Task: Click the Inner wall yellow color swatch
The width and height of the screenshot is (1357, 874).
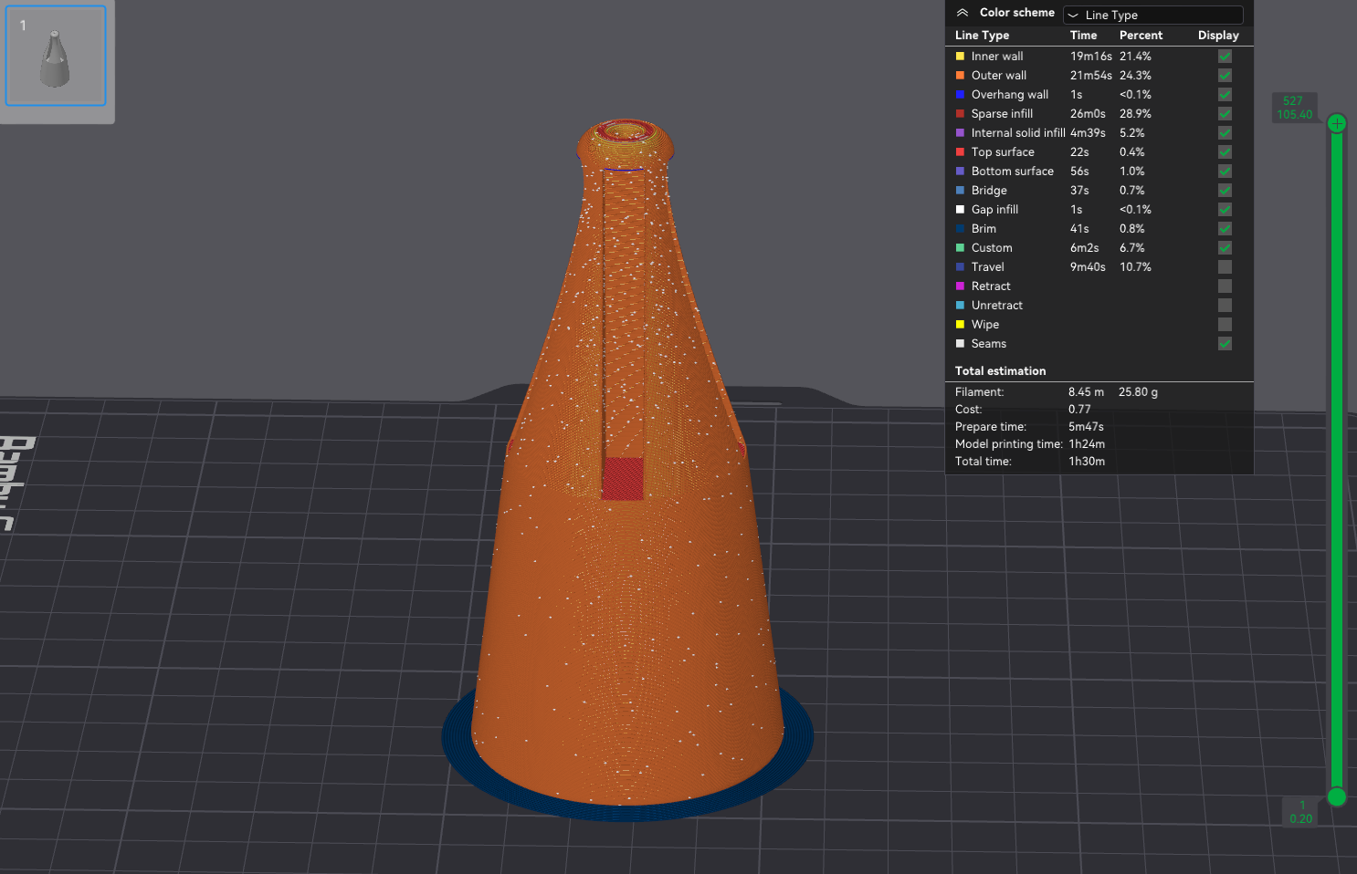Action: (x=960, y=56)
